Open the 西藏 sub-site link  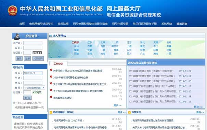pos(76,53)
